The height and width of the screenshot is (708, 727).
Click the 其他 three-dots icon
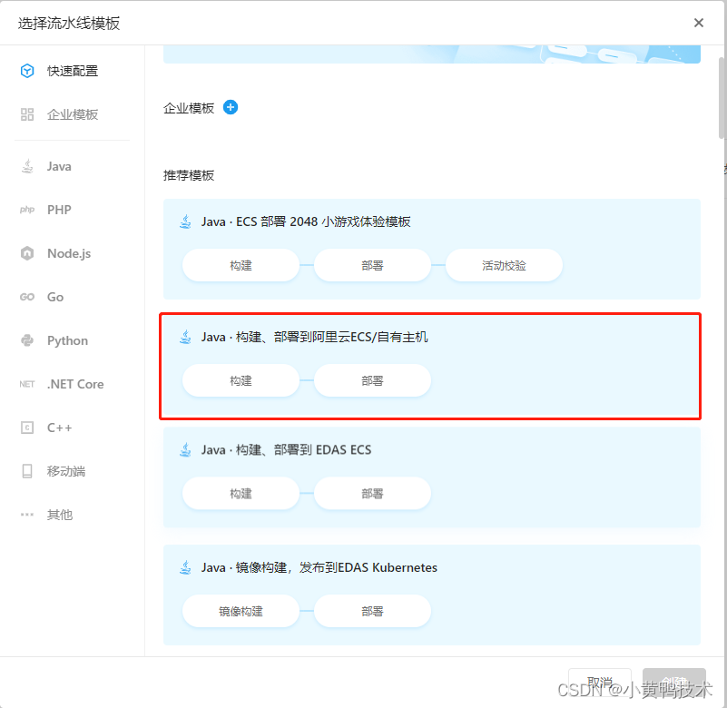[x=27, y=515]
